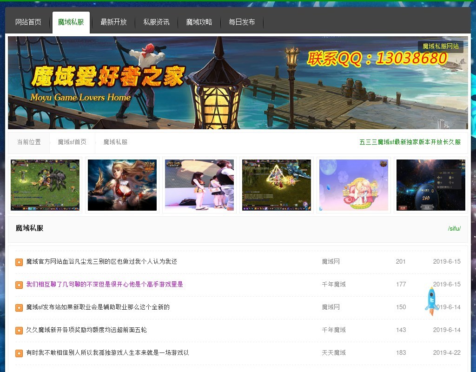This screenshot has height=372, width=476.
Task: Click the 魔域爱好者之家 banner image
Action: (238, 83)
